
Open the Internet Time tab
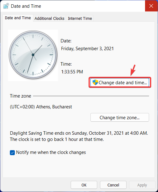click(x=80, y=18)
